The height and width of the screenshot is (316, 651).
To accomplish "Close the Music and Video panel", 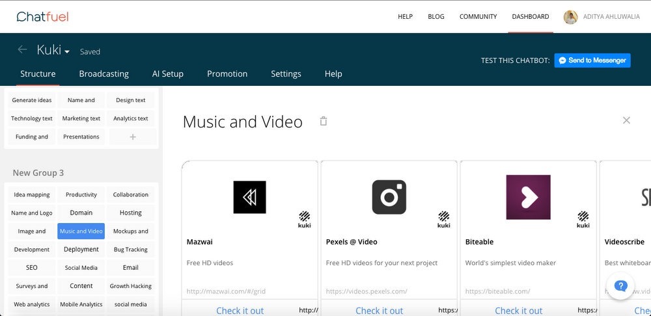I will (x=626, y=120).
